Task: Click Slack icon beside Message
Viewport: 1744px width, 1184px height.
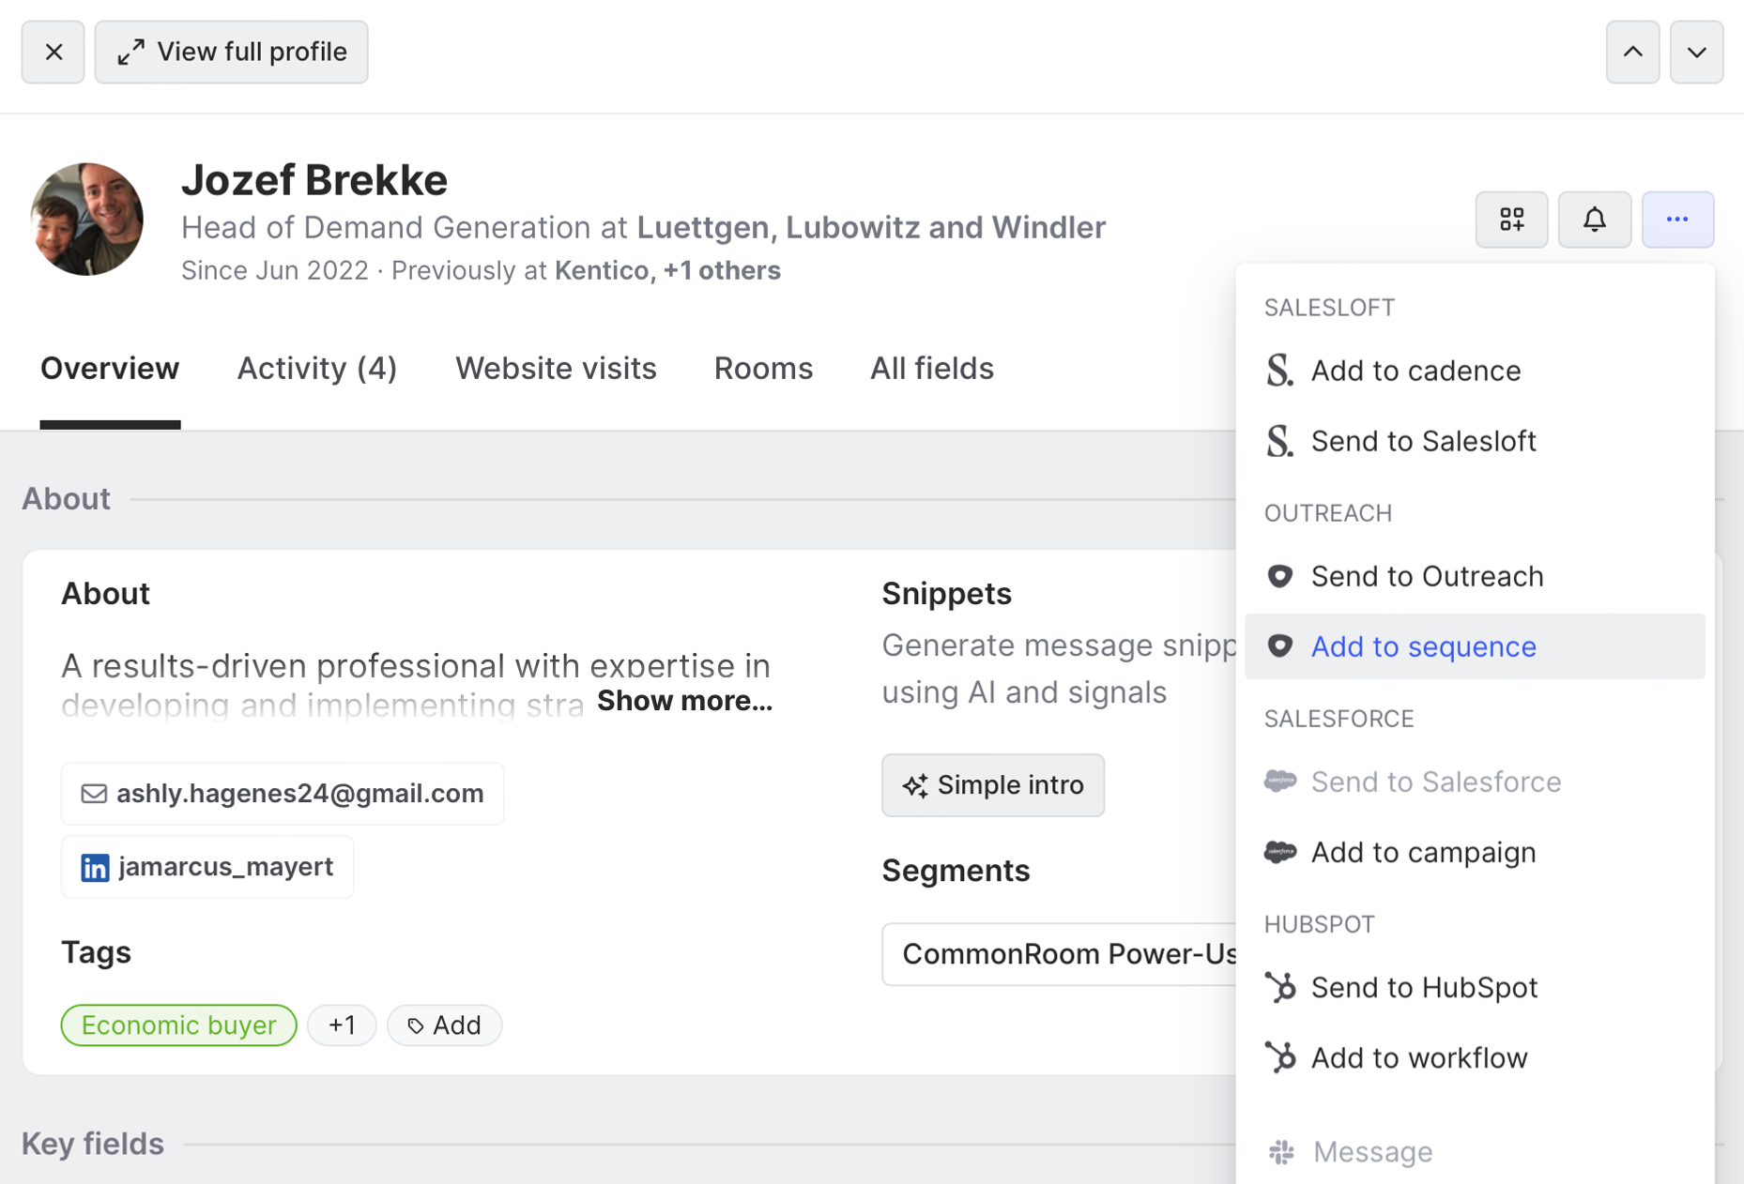Action: (1281, 1151)
